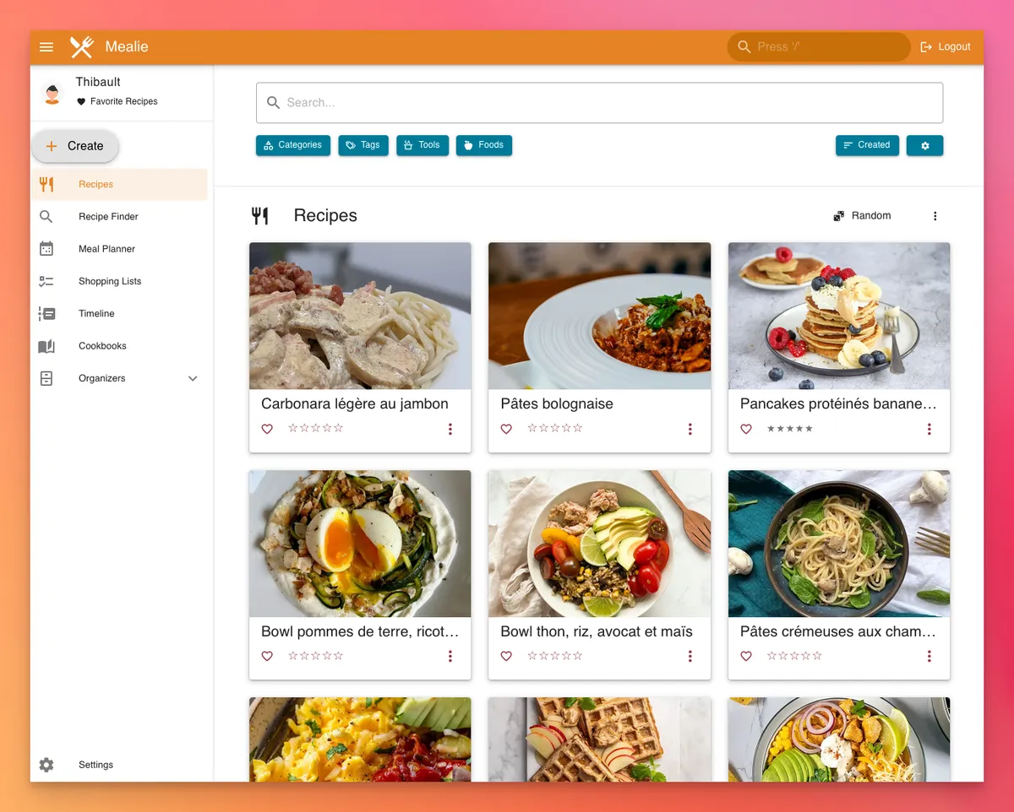Click the Settings gear icon in the sidebar
Screen dimensions: 1014x812
[x=46, y=765]
